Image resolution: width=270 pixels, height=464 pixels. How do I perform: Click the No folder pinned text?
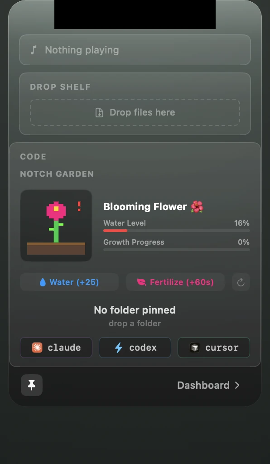[x=135, y=310]
